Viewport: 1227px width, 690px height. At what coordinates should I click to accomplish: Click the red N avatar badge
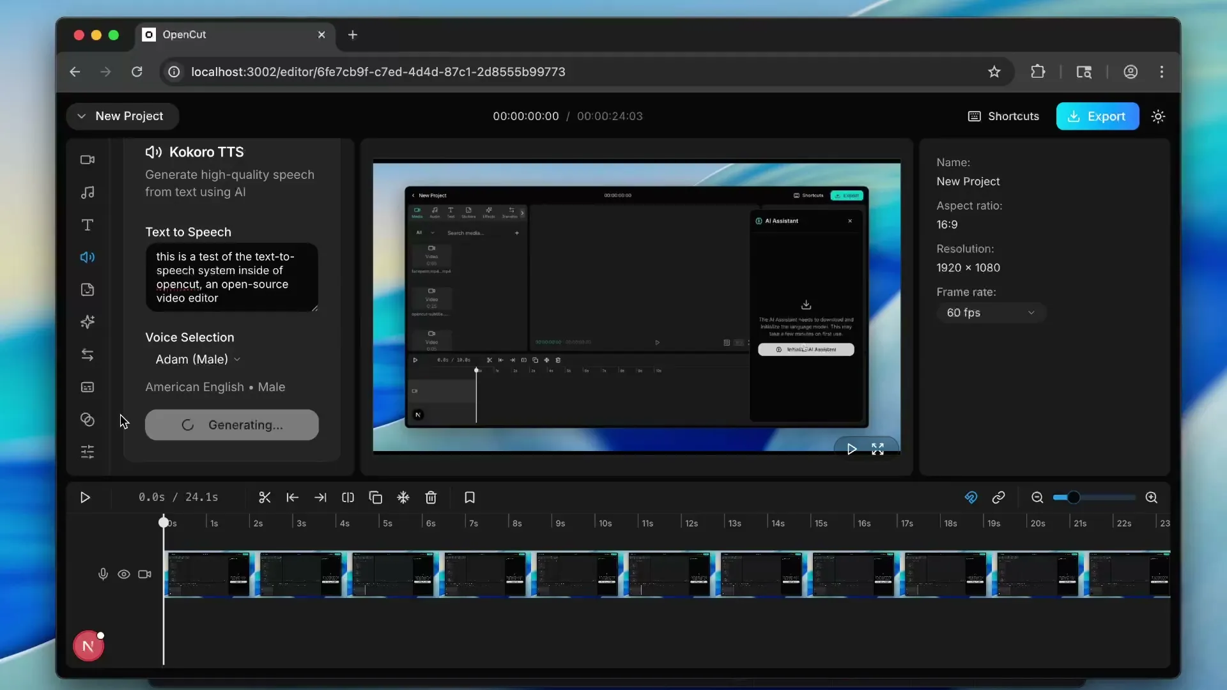[88, 646]
